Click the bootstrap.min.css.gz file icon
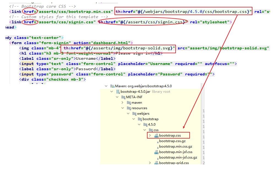 [158, 147]
